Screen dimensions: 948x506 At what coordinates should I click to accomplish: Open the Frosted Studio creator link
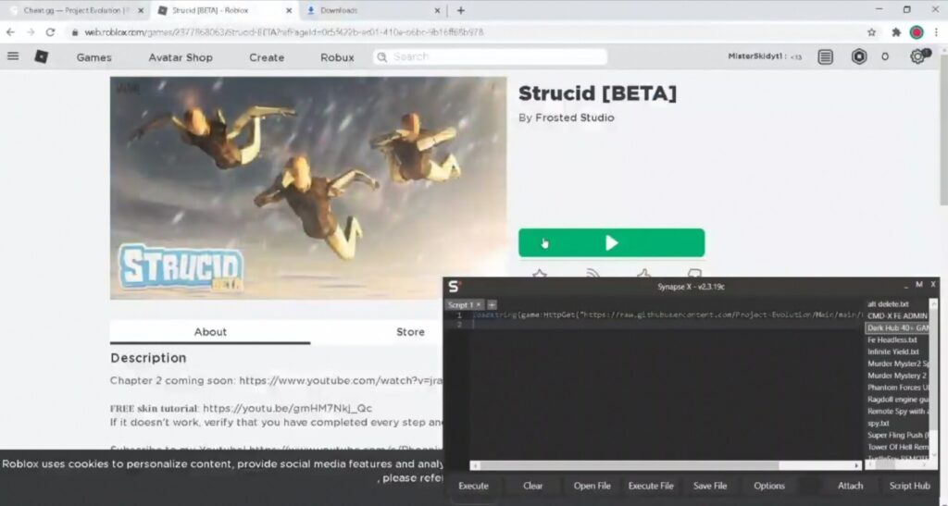coord(574,117)
